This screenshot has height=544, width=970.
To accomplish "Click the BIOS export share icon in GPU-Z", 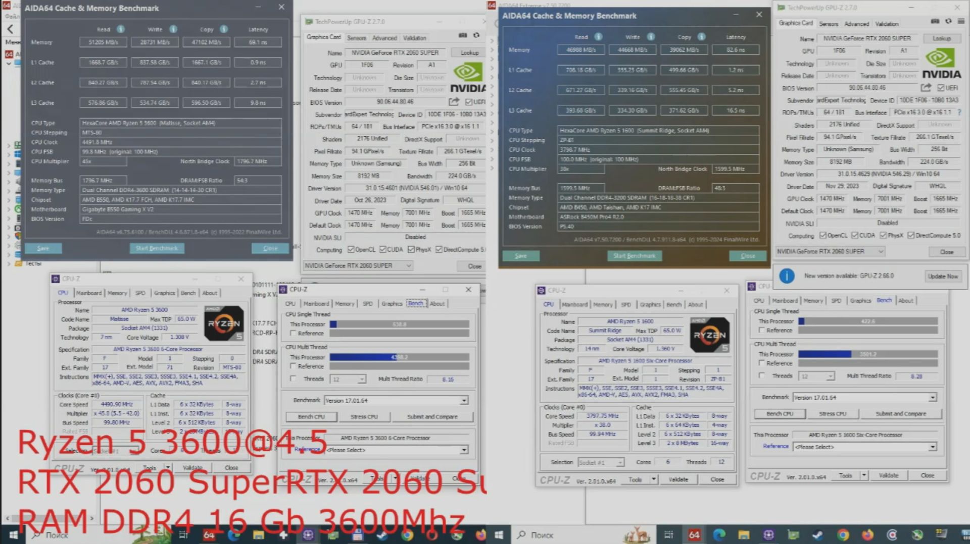I will click(x=454, y=101).
